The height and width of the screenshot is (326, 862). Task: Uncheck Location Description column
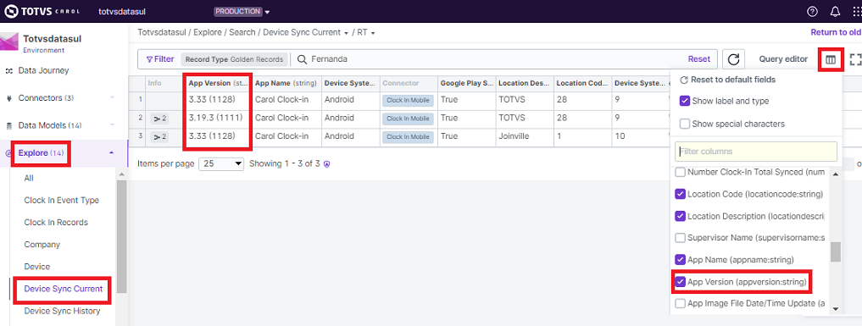pos(680,216)
